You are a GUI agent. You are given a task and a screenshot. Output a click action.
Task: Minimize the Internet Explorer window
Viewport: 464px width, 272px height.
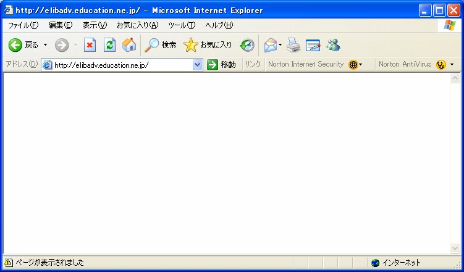(x=425, y=10)
